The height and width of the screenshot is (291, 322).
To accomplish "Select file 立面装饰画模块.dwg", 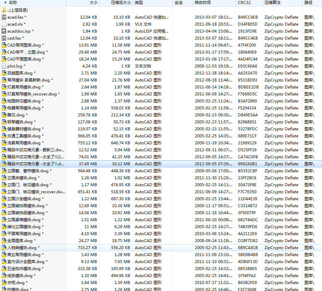I will pos(27,206).
